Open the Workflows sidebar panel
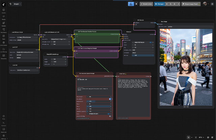The width and height of the screenshot is (216, 140). pos(4,30)
